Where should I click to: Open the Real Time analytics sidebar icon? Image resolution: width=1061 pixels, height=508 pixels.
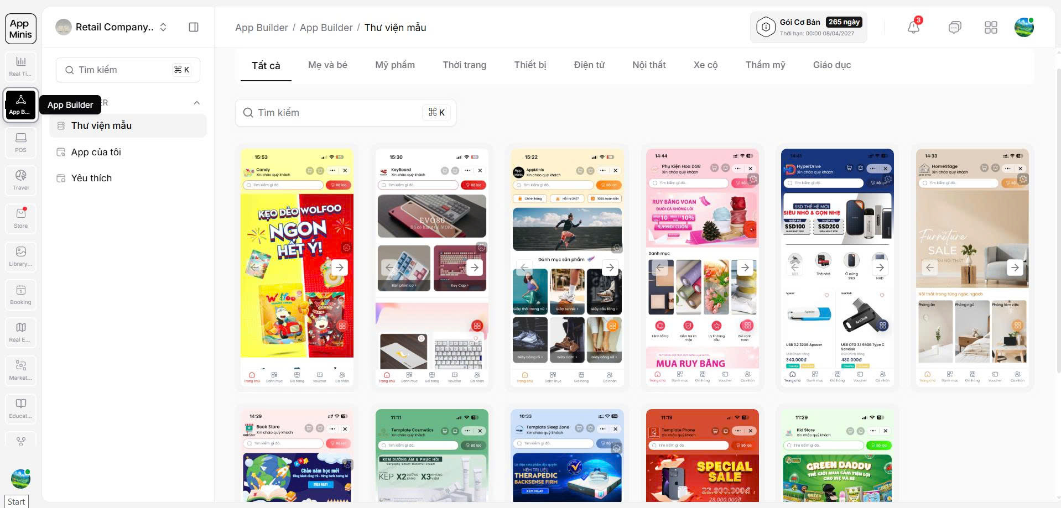pos(20,66)
